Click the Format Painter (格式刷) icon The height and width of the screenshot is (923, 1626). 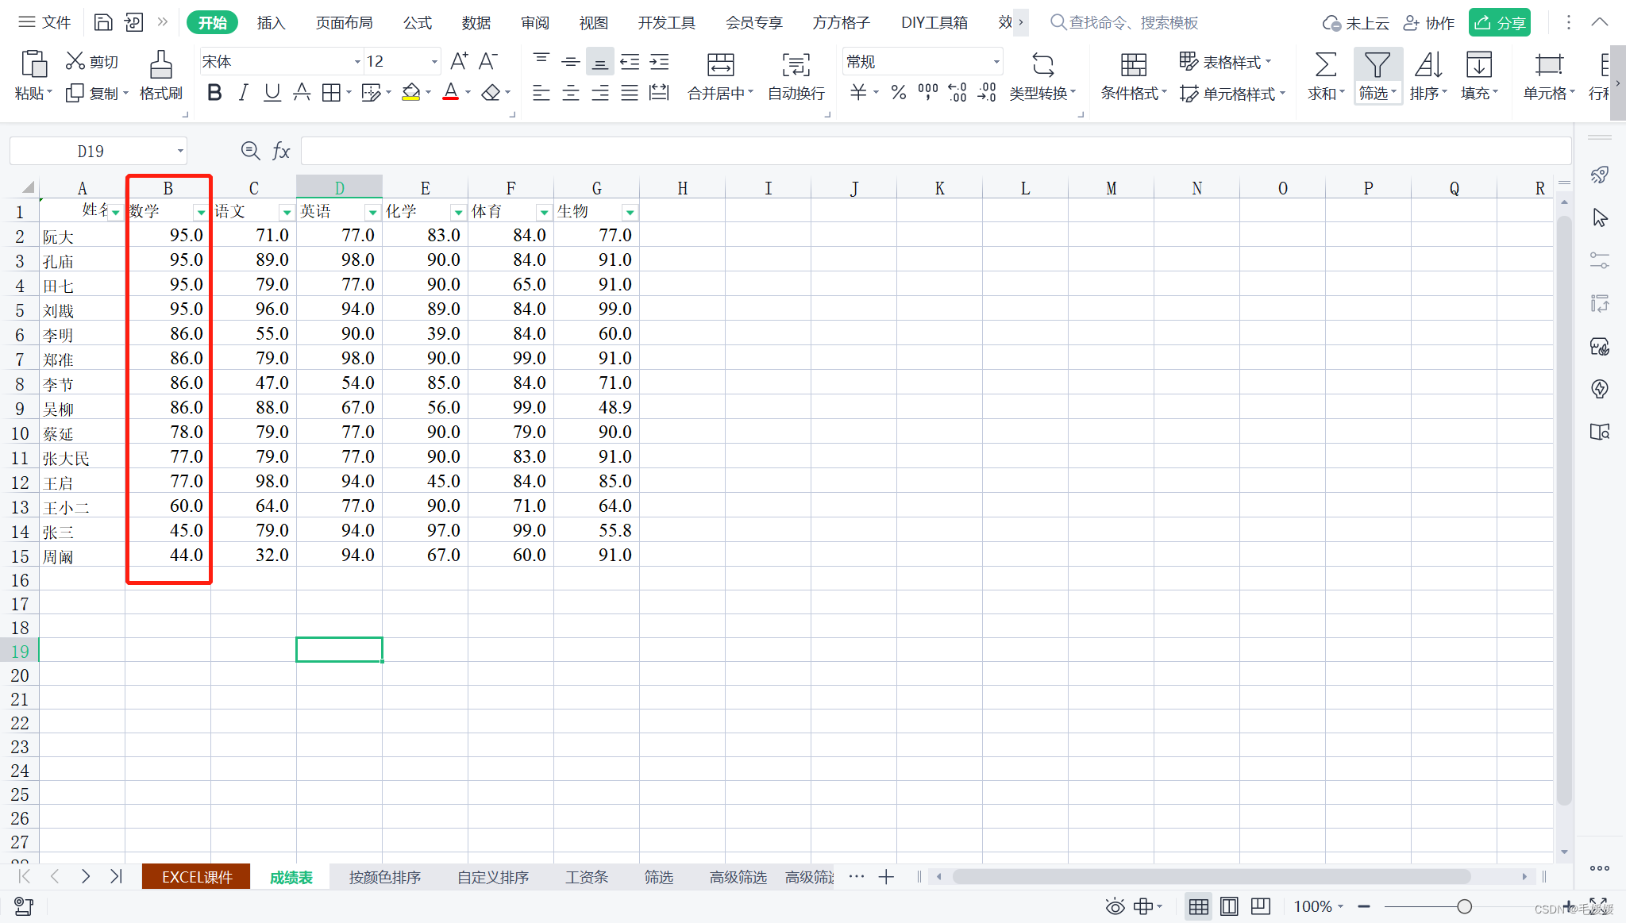pos(160,65)
